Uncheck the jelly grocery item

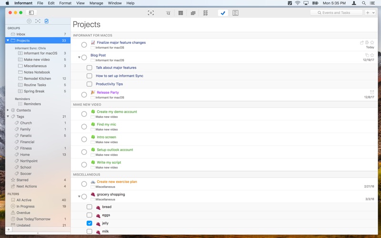tap(90, 223)
